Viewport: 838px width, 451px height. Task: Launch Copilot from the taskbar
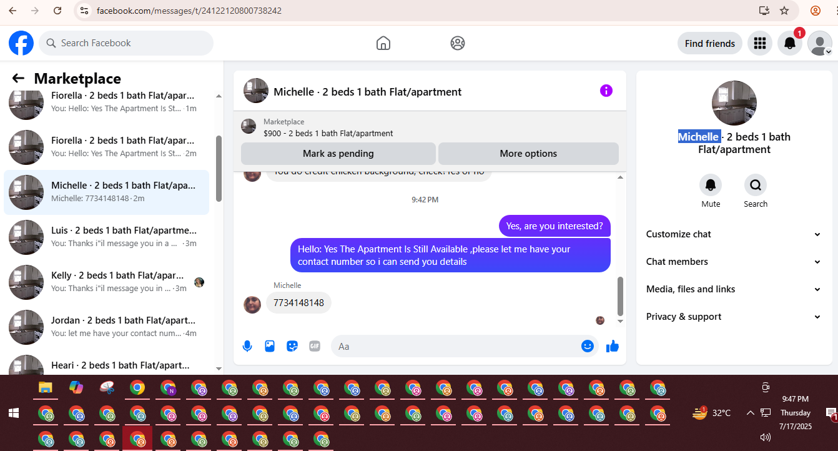[76, 387]
